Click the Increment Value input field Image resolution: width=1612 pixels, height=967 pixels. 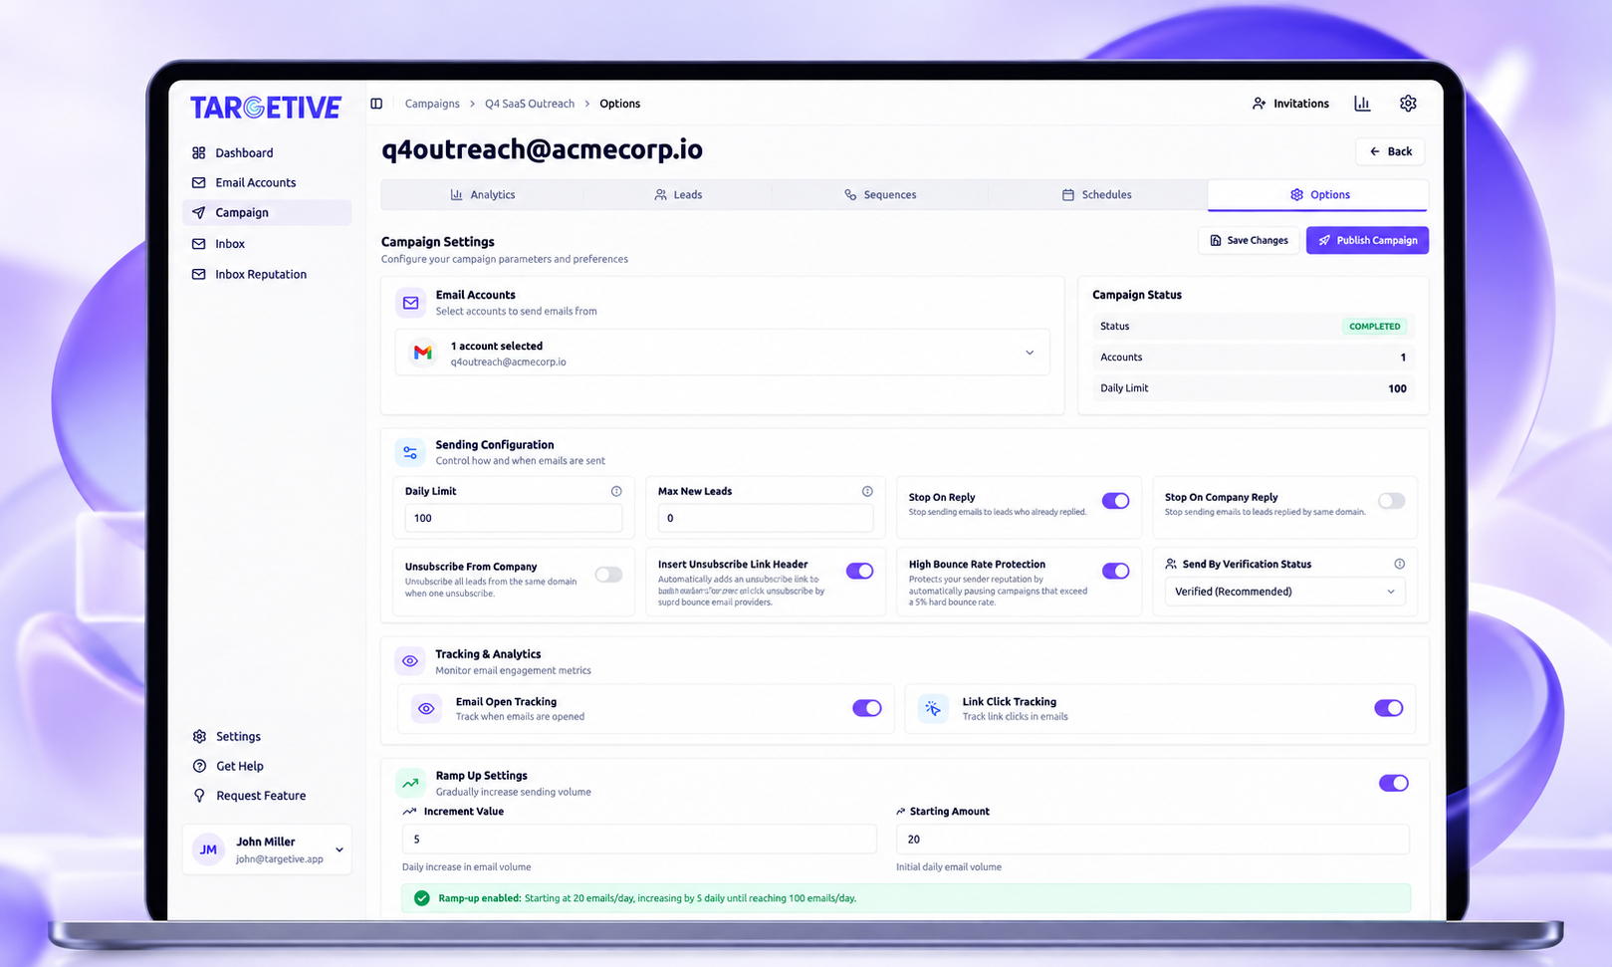639,840
